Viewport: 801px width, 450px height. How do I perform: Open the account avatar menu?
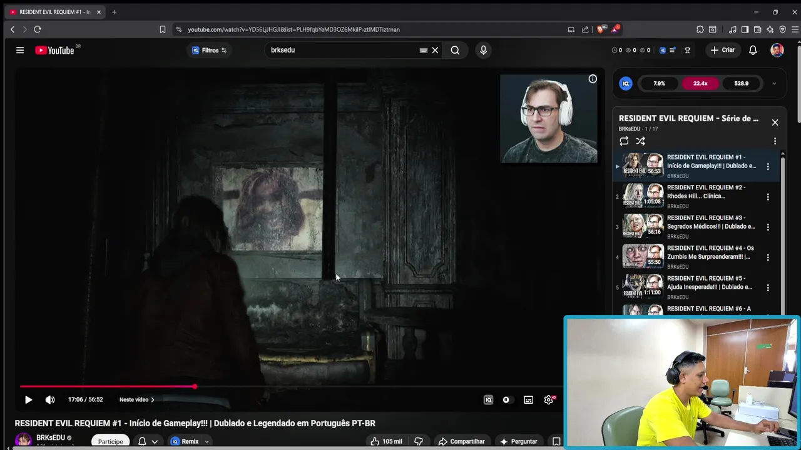[x=777, y=50]
